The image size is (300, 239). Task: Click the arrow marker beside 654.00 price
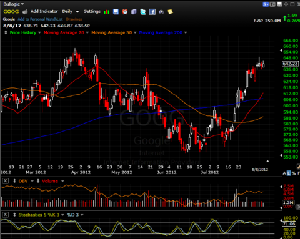tap(281, 51)
